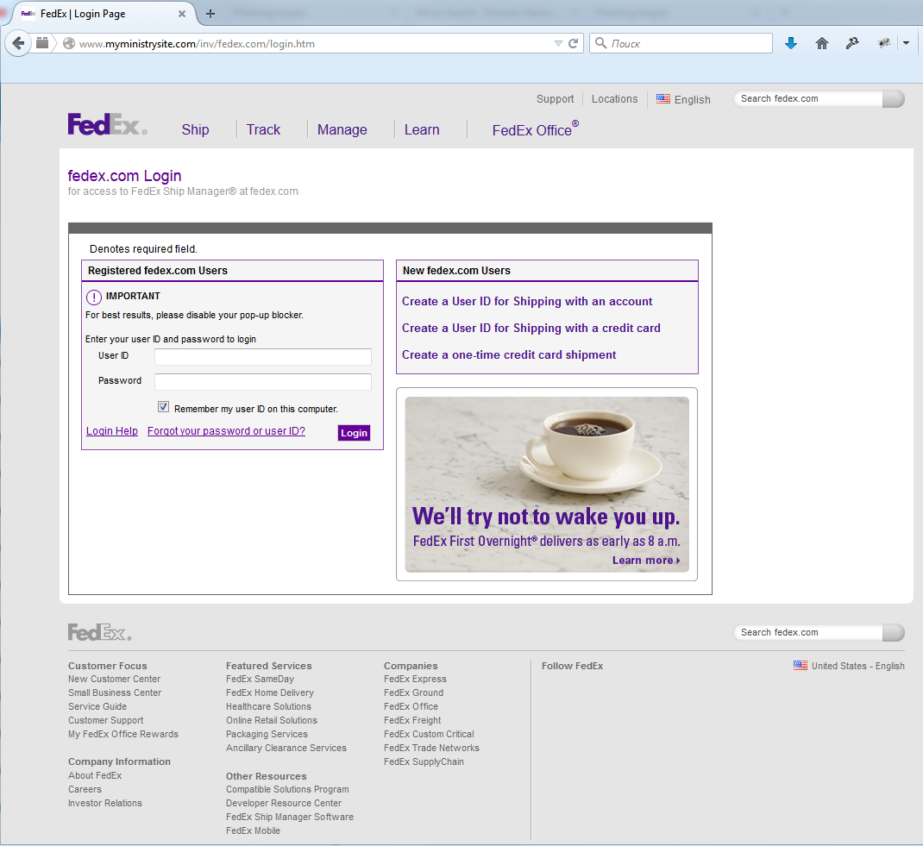923x846 pixels.
Task: Open a new browser tab
Action: (x=210, y=14)
